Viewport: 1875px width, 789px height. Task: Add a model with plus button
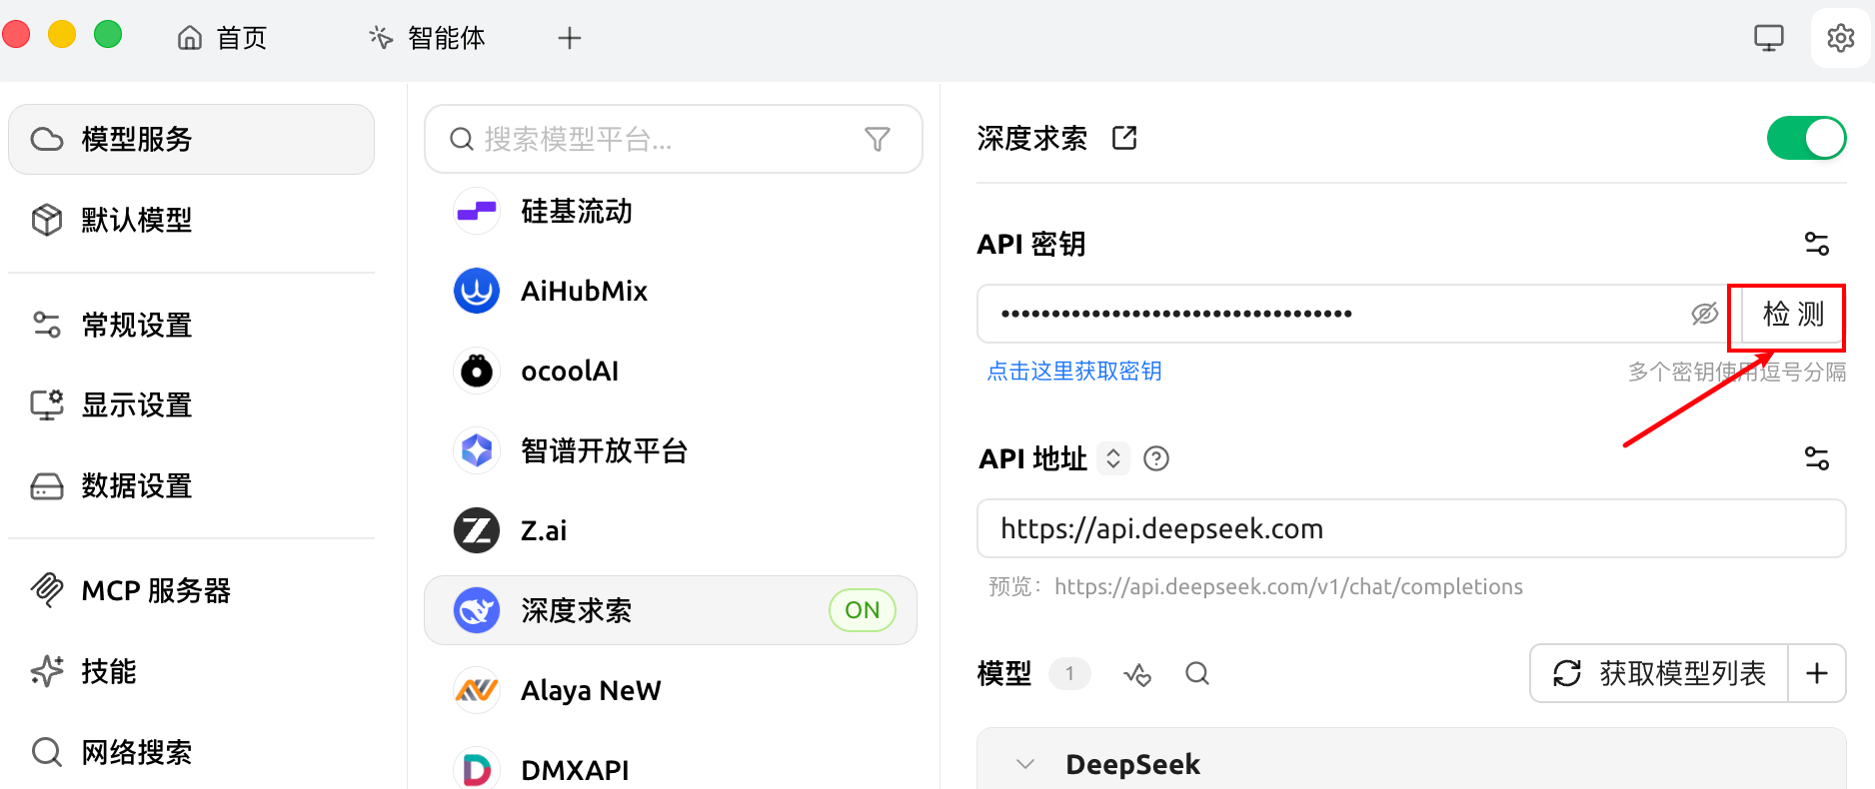[x=1817, y=673]
